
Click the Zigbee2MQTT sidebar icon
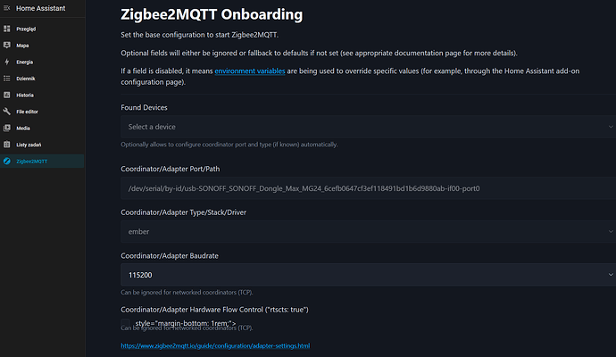click(x=8, y=162)
